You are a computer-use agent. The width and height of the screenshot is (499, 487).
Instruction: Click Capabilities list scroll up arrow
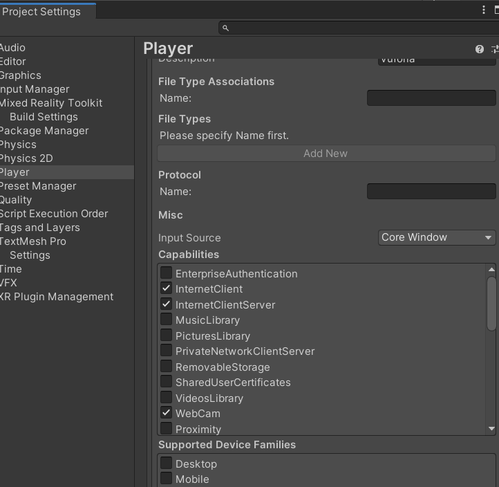[x=491, y=270]
